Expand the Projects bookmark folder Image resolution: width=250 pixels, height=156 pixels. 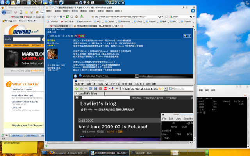click(x=187, y=22)
